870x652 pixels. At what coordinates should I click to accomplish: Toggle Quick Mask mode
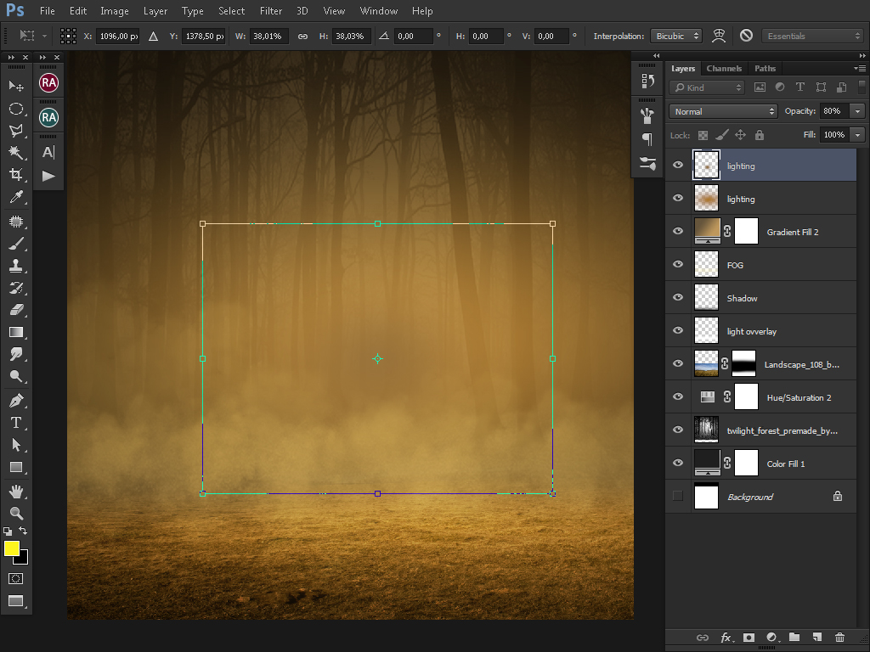[x=16, y=579]
